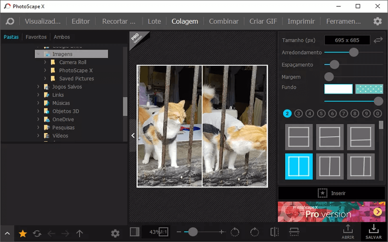Screen dimensions: 388x242
Task: Switch to Ambos folder tab
Action: (x=61, y=37)
